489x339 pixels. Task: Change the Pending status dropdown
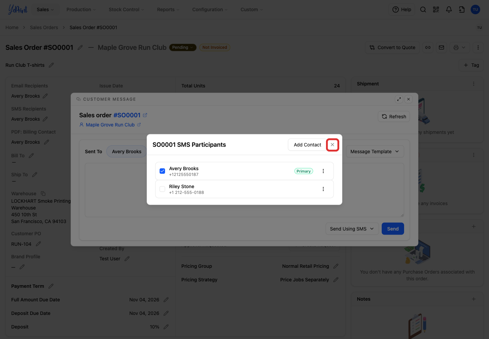point(183,47)
